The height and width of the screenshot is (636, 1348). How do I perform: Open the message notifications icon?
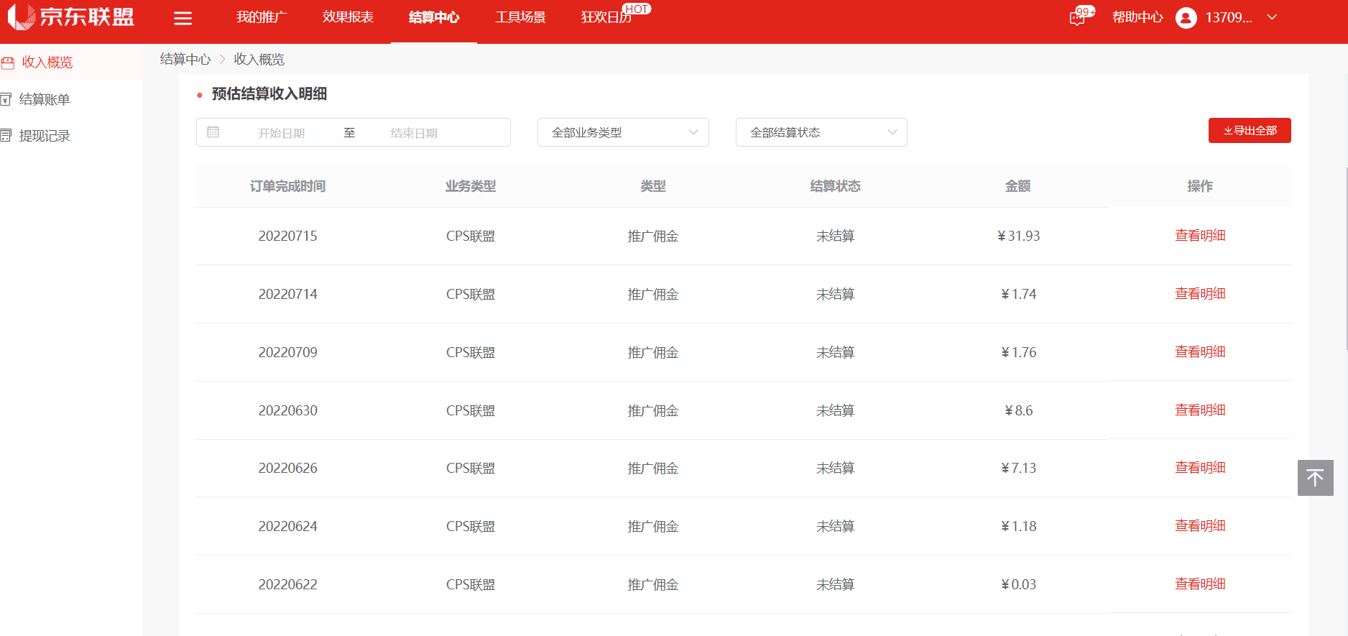(1076, 18)
